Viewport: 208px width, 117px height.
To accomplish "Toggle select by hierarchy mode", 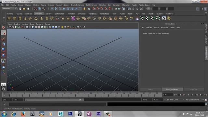I will tap(36, 9).
